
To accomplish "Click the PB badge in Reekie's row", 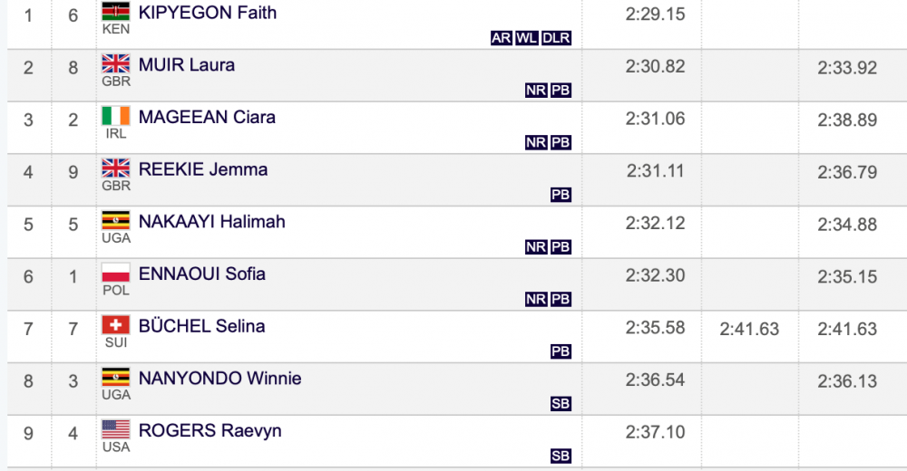I will click(x=561, y=195).
